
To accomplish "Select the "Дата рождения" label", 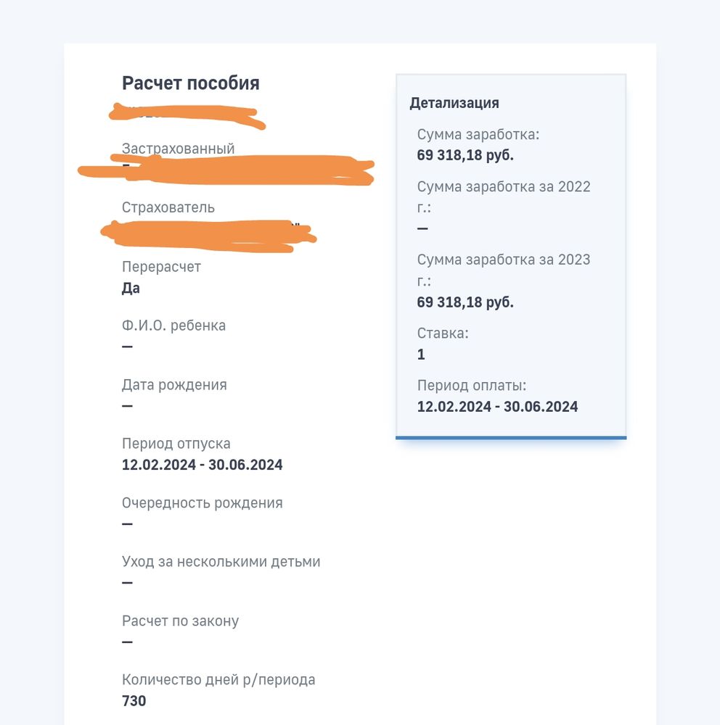I will click(174, 385).
